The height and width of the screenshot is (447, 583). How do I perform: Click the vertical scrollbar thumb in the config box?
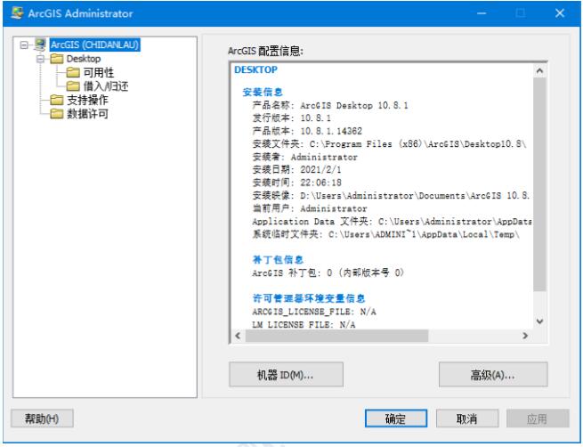click(540, 184)
